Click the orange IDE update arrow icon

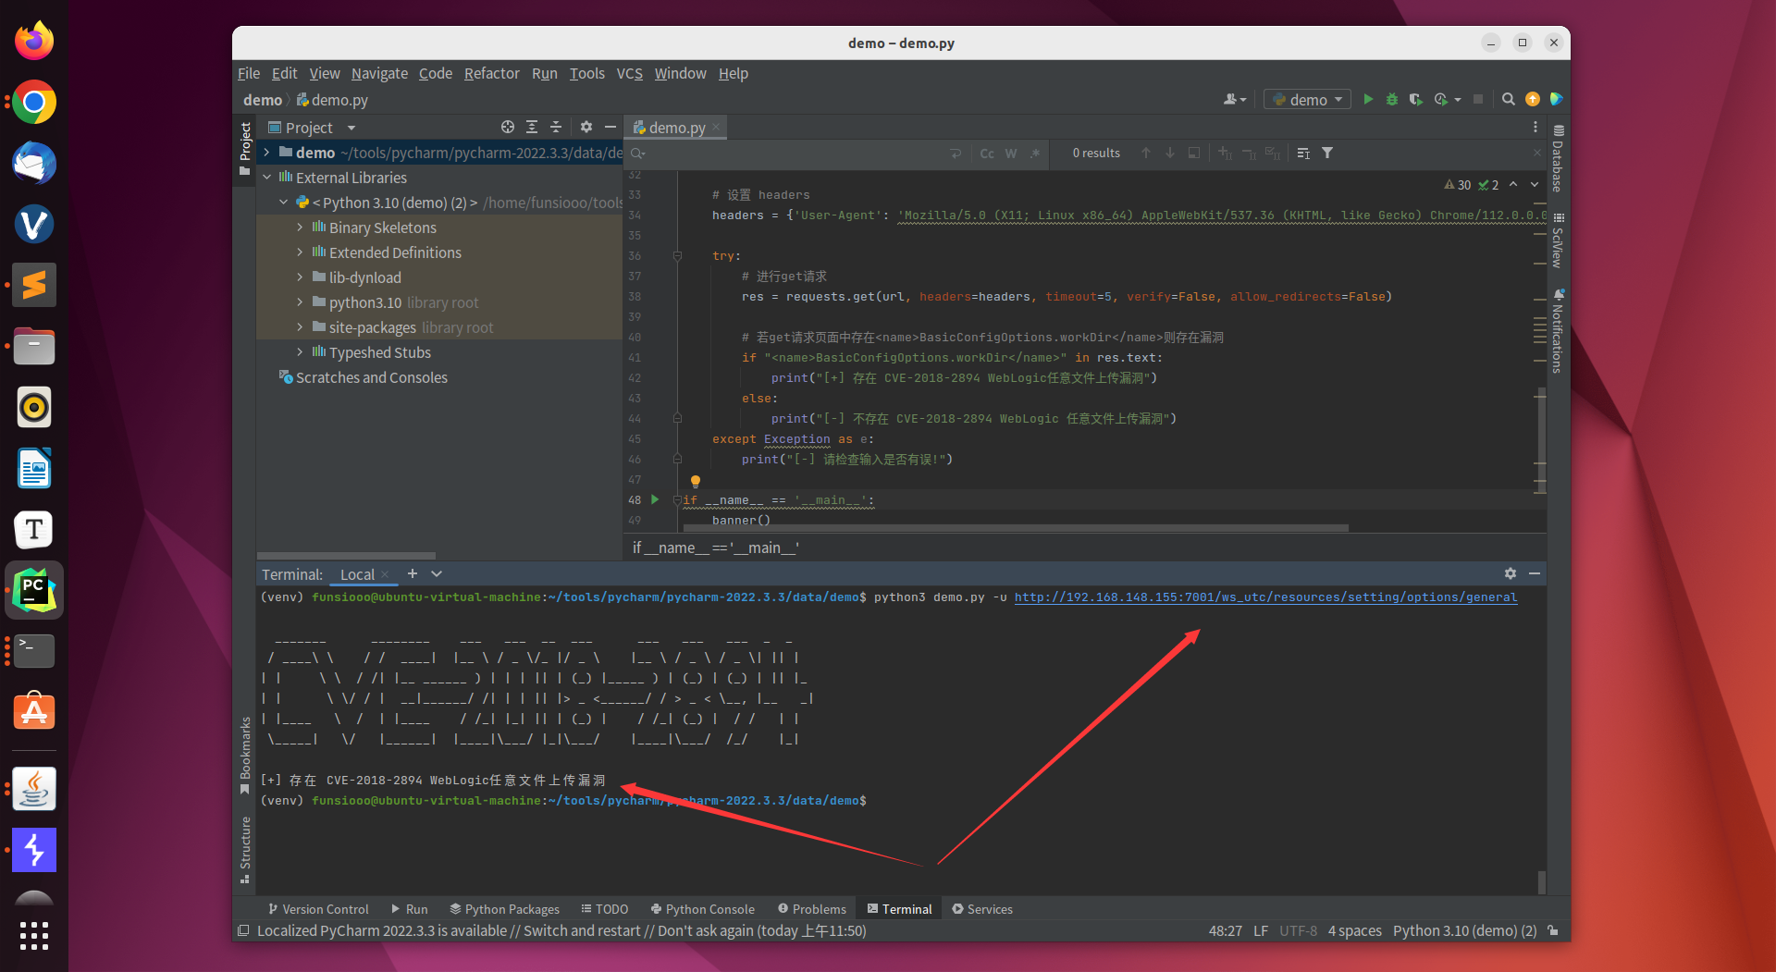point(1533,99)
